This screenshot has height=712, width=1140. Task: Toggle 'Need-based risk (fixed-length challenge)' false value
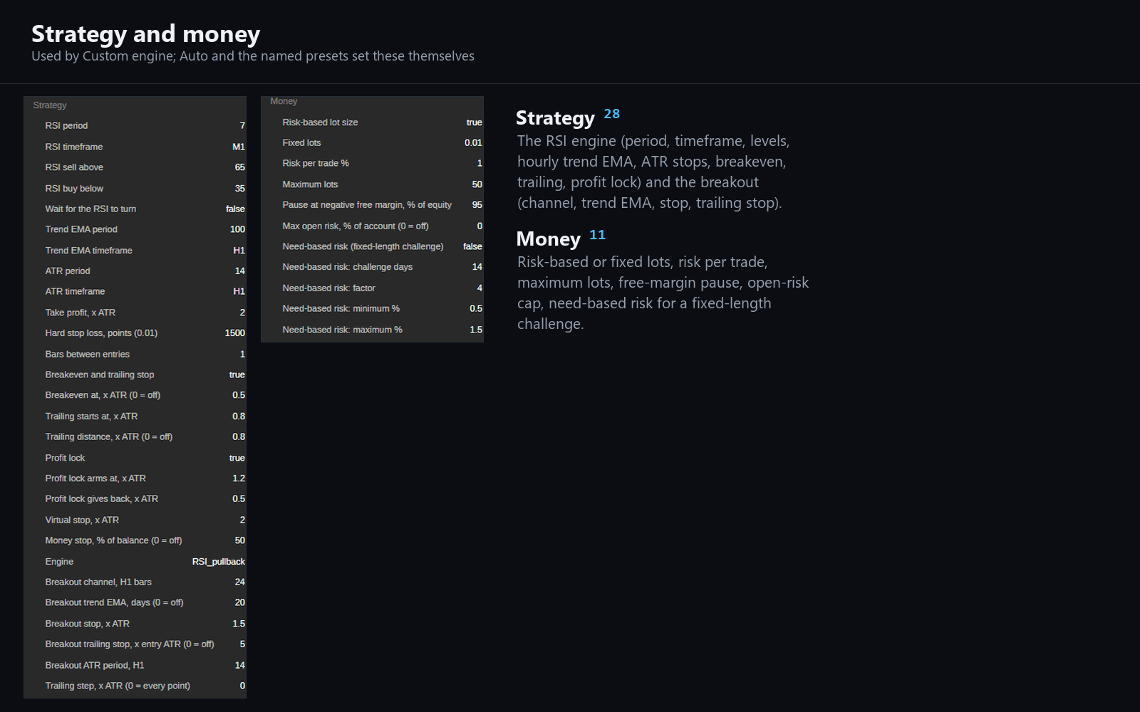(472, 246)
